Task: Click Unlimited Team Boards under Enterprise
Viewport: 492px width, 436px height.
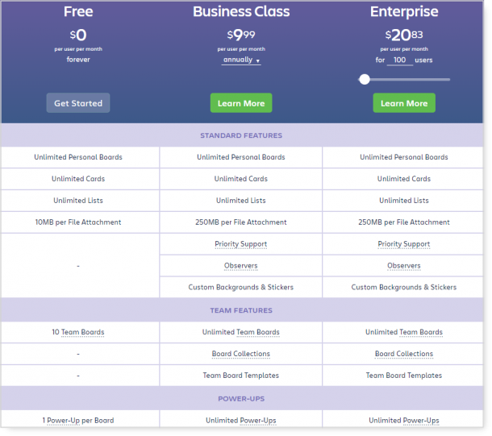Action: click(x=404, y=332)
